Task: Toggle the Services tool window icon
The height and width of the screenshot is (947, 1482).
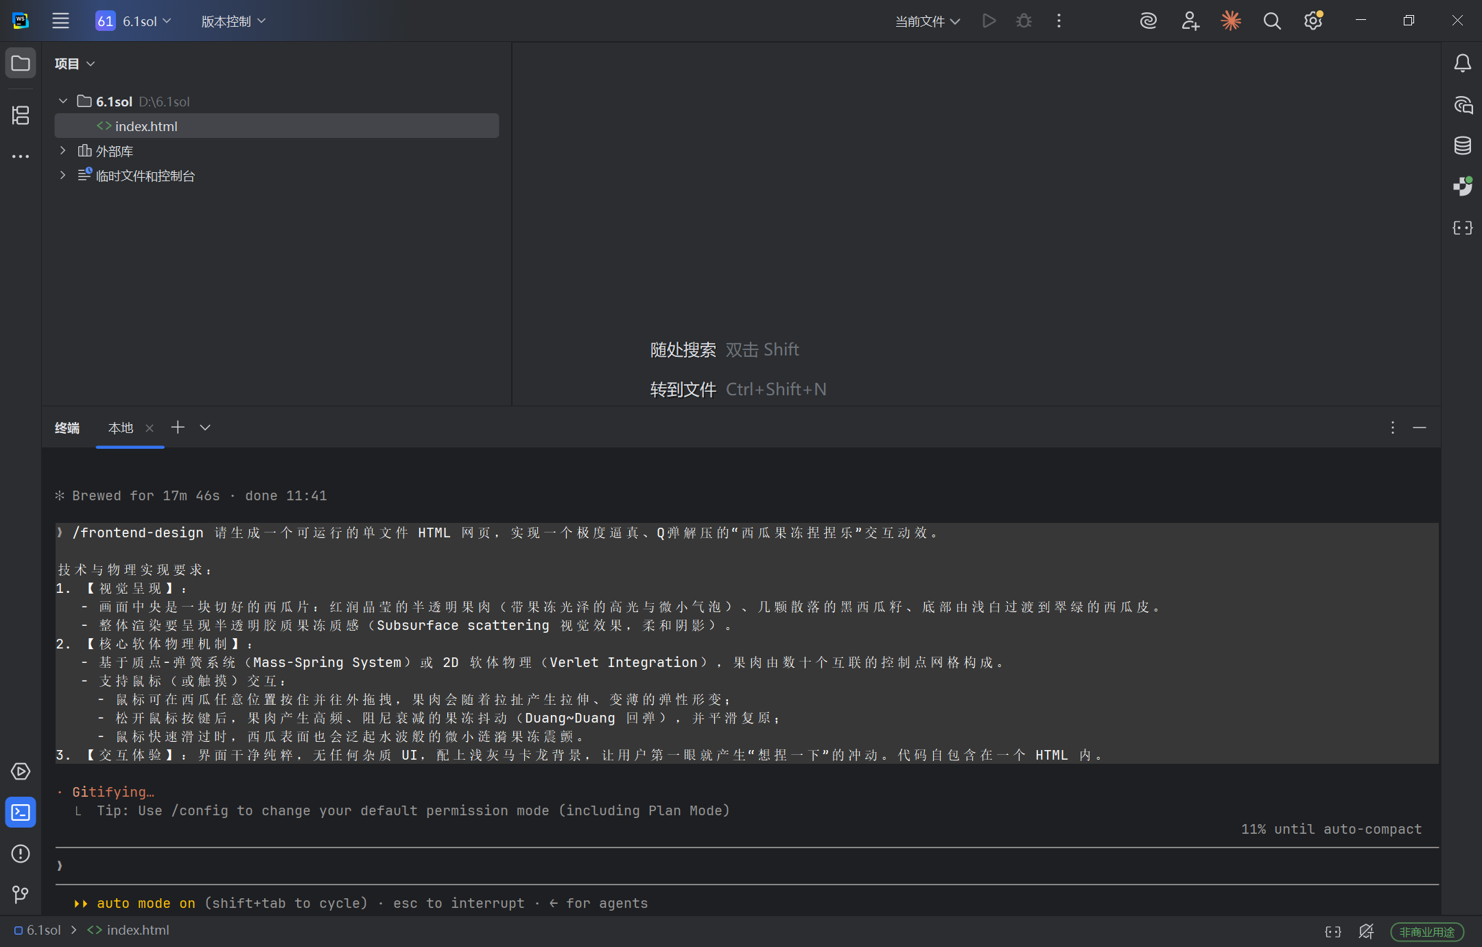Action: 21,771
